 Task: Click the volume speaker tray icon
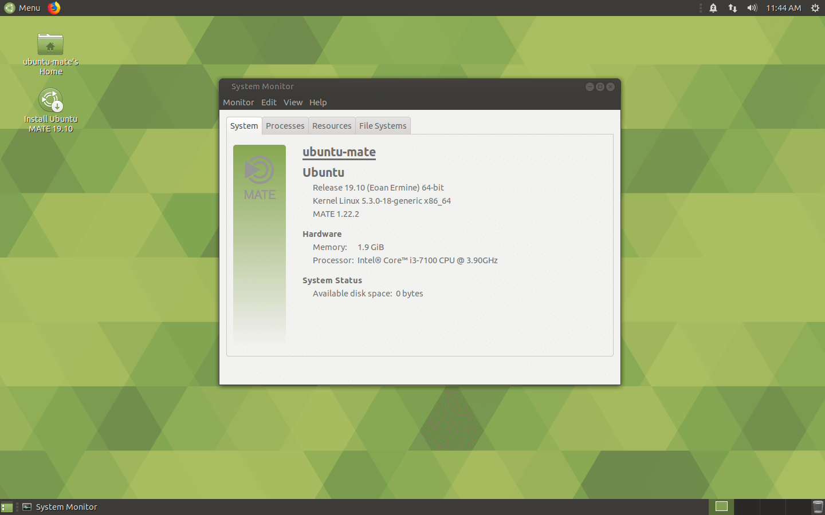(752, 8)
